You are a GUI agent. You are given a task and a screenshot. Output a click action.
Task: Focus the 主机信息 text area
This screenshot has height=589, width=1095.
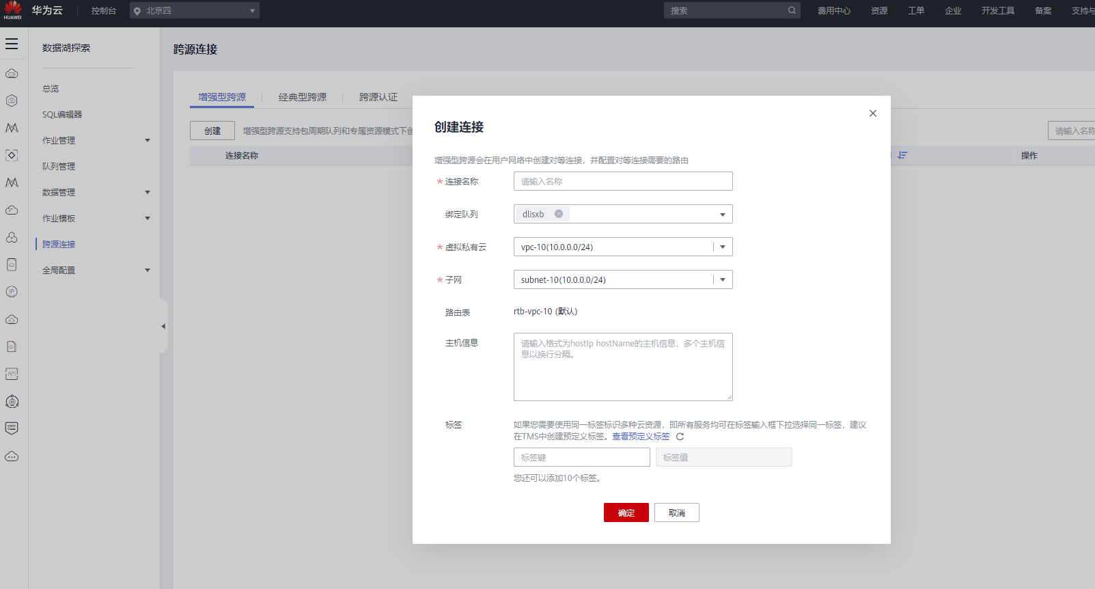coord(623,367)
